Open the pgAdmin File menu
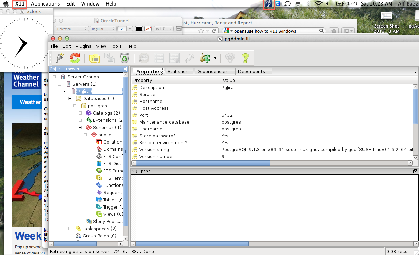Viewport: 419px width, 255px height. 54,46
